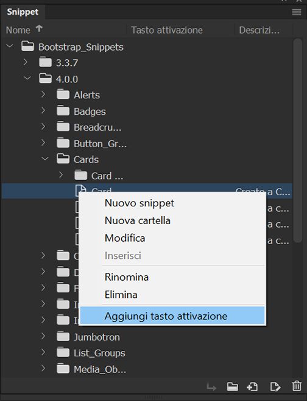Choose Aggiungi tasto attivazione
Viewport: 307px width, 401px height.
coord(172,316)
